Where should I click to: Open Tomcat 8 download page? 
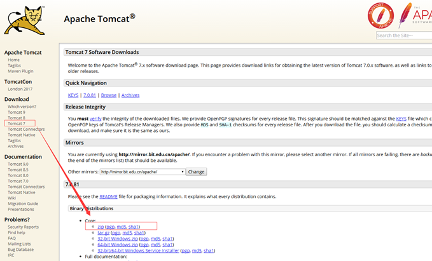point(17,118)
